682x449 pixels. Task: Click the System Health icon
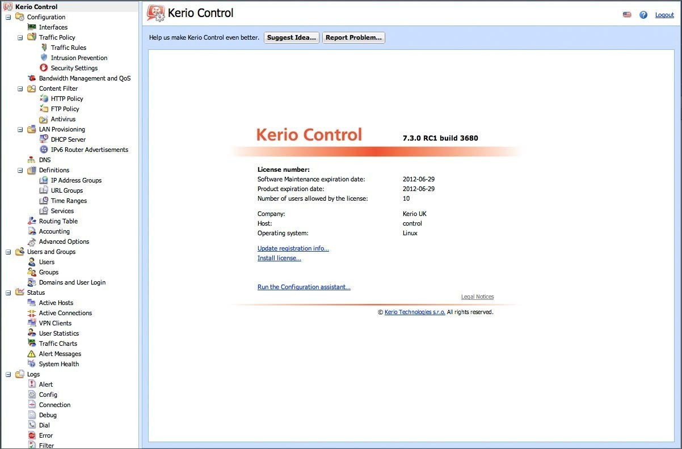pyautogui.click(x=32, y=364)
